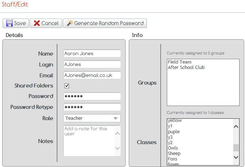The height and width of the screenshot is (167, 245).
Task: Edit the Email address field
Action: pyautogui.click(x=92, y=76)
